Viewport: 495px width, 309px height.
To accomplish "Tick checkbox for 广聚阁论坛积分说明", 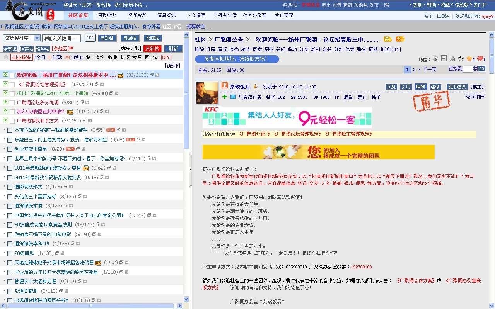I will tap(12, 103).
